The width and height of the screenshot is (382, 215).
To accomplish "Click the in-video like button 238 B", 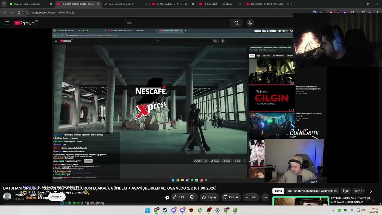I will pyautogui.click(x=198, y=161).
